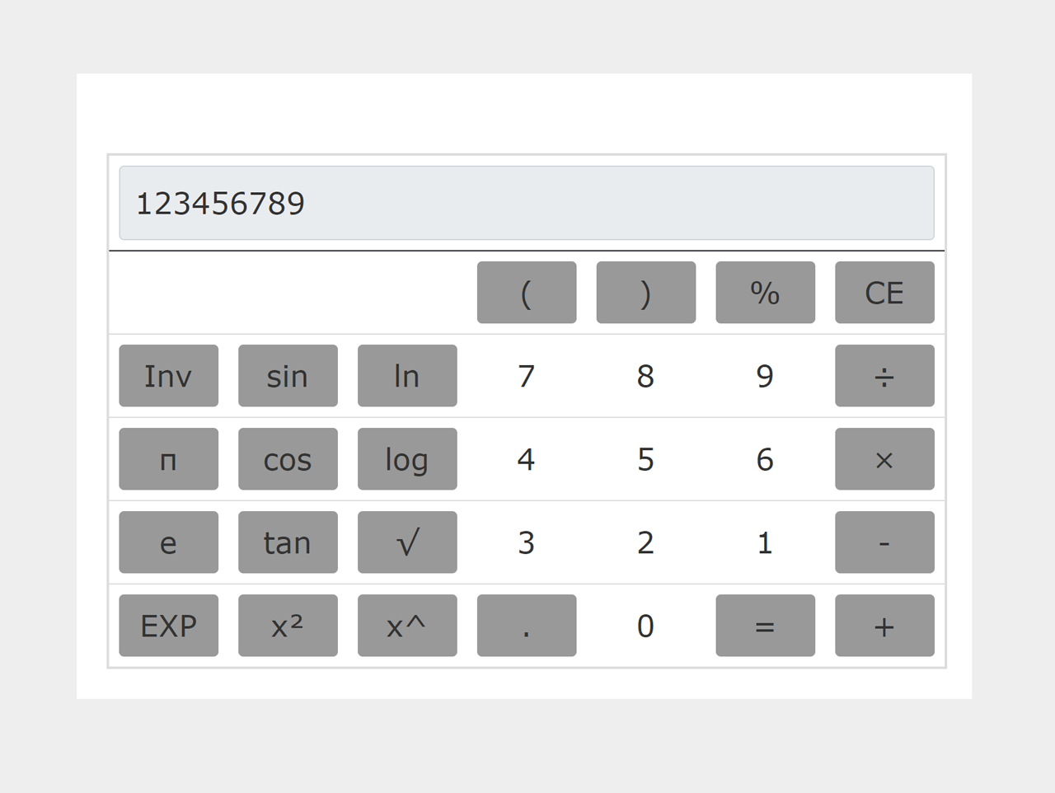The width and height of the screenshot is (1055, 793).
Task: Click the square root key
Action: (407, 542)
